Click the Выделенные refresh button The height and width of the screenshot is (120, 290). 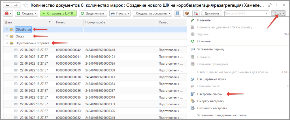pos(93,14)
